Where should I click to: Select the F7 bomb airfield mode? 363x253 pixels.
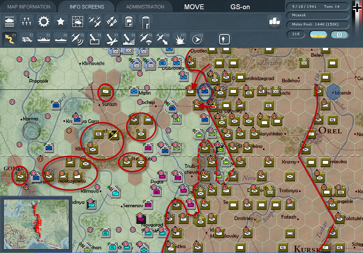tap(112, 38)
